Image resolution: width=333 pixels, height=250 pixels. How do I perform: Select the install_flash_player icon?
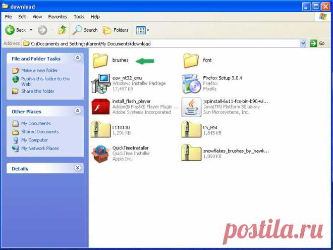click(101, 107)
